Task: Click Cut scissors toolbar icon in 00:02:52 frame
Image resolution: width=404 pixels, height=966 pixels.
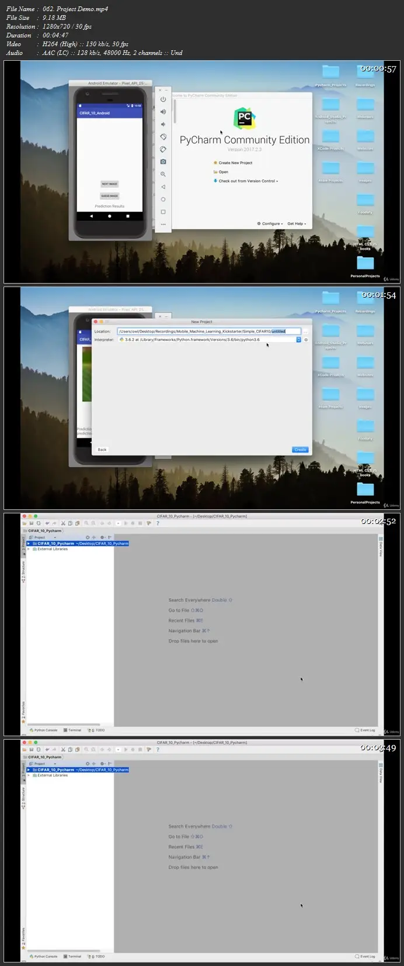Action: 62,523
